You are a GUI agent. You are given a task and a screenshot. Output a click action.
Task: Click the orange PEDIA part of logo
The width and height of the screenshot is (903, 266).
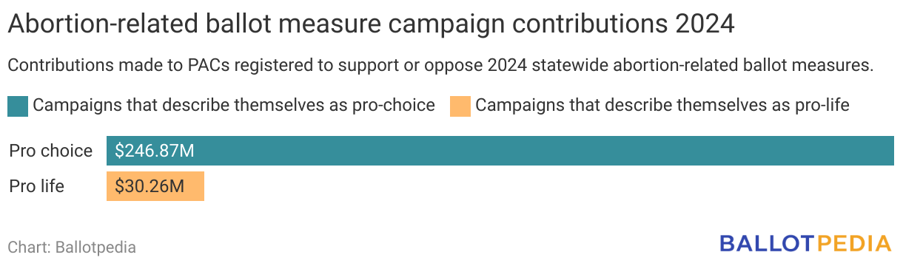854,243
